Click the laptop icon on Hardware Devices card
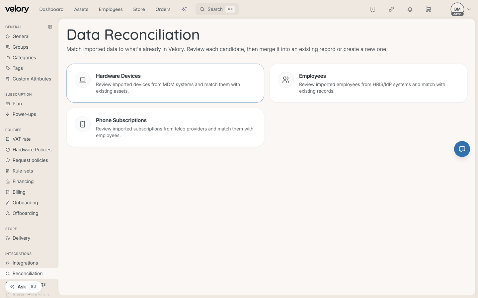478x298 pixels. pos(83,80)
